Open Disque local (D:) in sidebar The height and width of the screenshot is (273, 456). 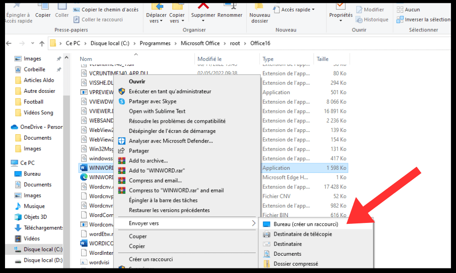(x=43, y=260)
